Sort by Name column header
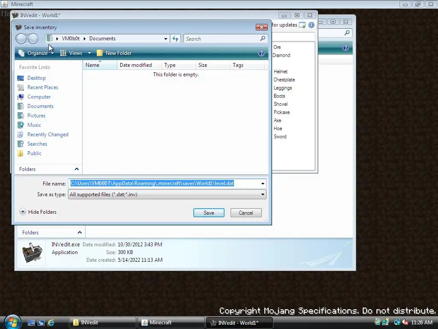 coord(100,65)
